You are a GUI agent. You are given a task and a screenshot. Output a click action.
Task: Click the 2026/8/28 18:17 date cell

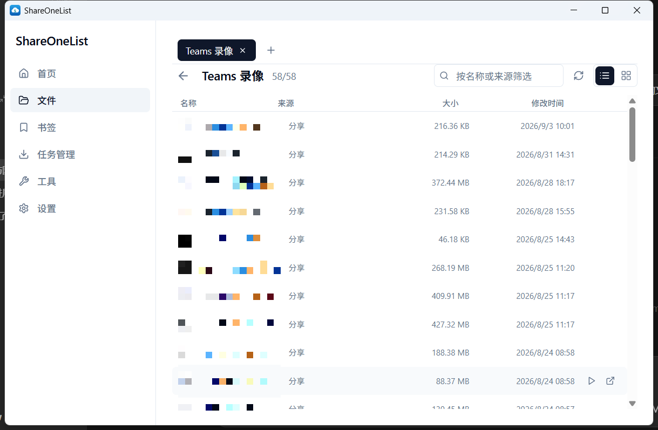click(x=545, y=183)
